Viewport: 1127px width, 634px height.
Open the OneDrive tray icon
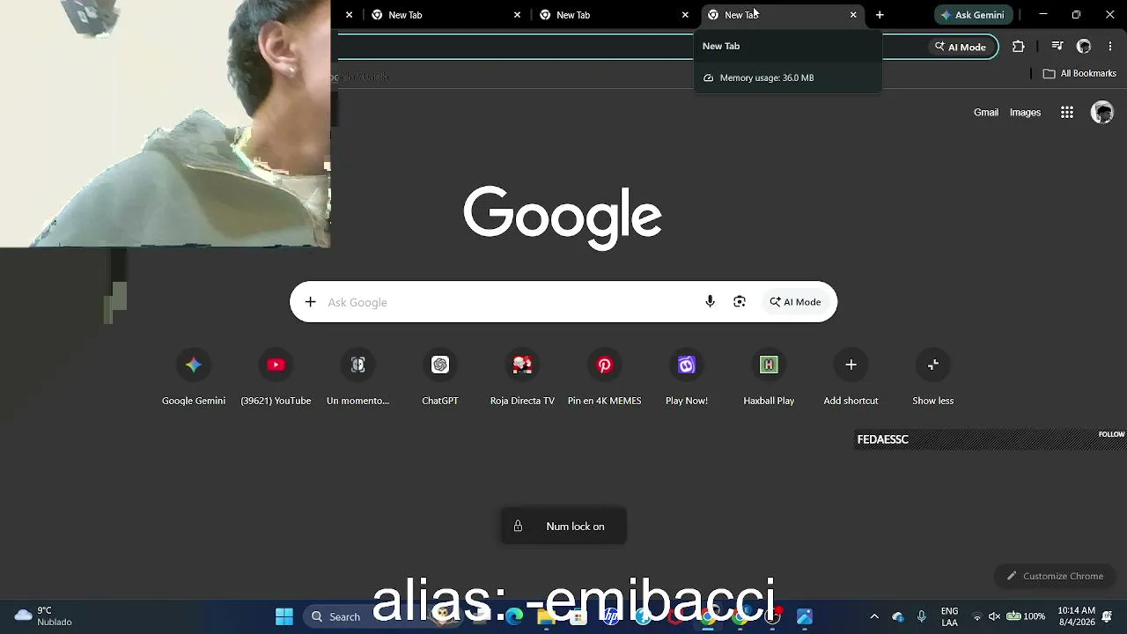click(898, 616)
